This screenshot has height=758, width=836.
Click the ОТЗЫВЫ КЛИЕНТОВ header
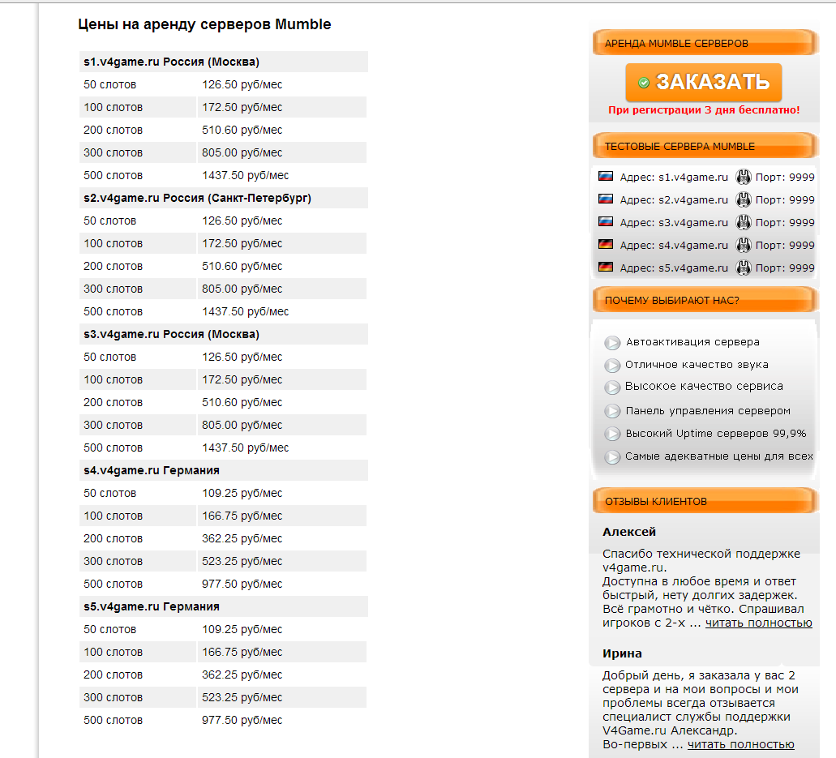705,500
